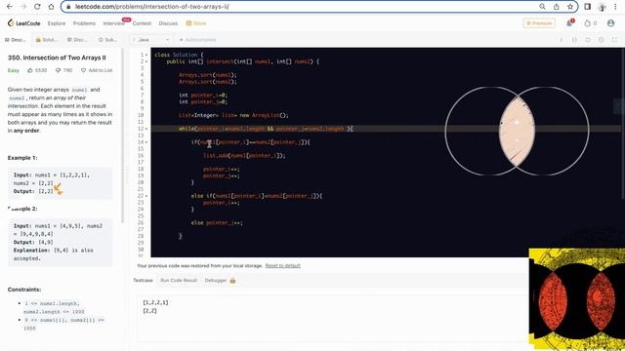Open the Interview menu item
Screen dimensions: 625x351
[113, 23]
